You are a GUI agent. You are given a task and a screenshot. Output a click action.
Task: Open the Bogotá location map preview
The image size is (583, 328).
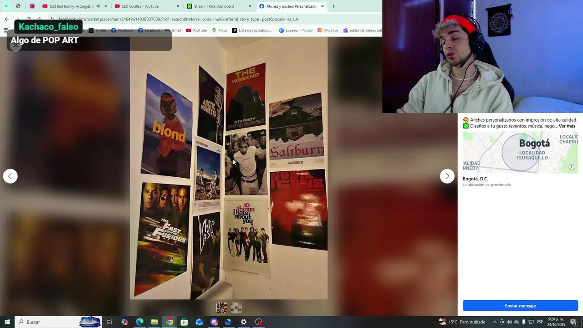click(x=520, y=152)
